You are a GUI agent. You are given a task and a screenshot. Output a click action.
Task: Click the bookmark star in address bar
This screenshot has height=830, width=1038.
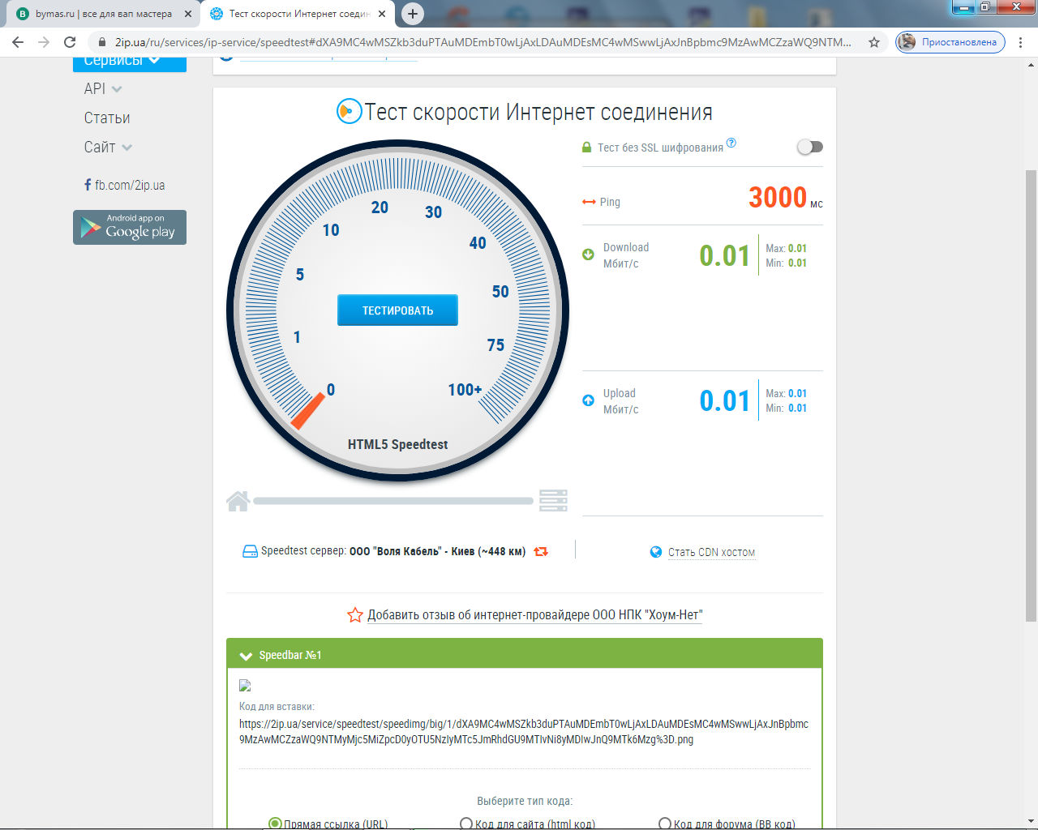click(873, 42)
